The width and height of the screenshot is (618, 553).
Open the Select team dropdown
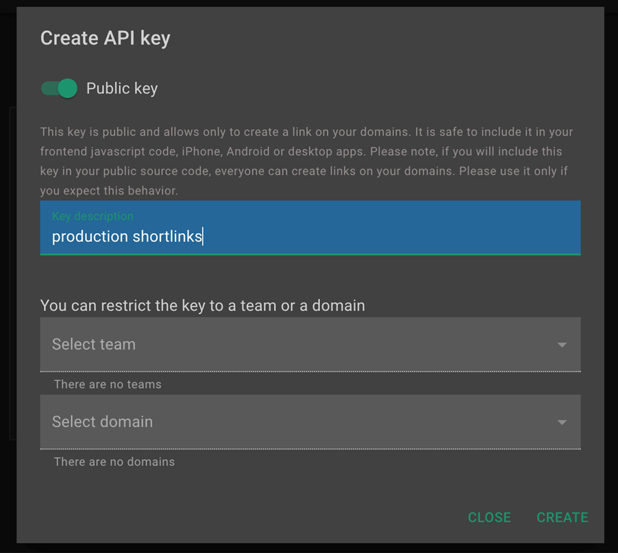pyautogui.click(x=310, y=344)
